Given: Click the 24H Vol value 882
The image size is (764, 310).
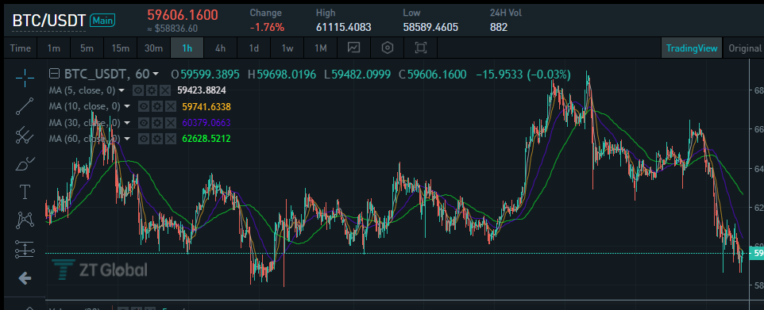Looking at the screenshot, I should pyautogui.click(x=499, y=27).
